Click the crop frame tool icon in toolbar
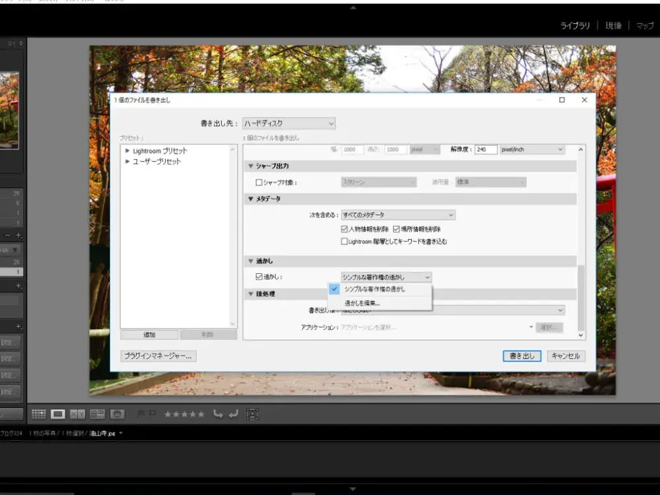Image resolution: width=660 pixels, height=495 pixels. (x=252, y=414)
